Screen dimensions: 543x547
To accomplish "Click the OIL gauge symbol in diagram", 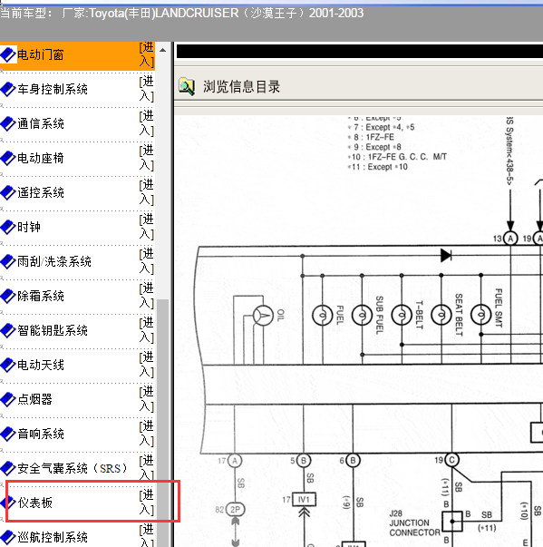I will coord(263,316).
